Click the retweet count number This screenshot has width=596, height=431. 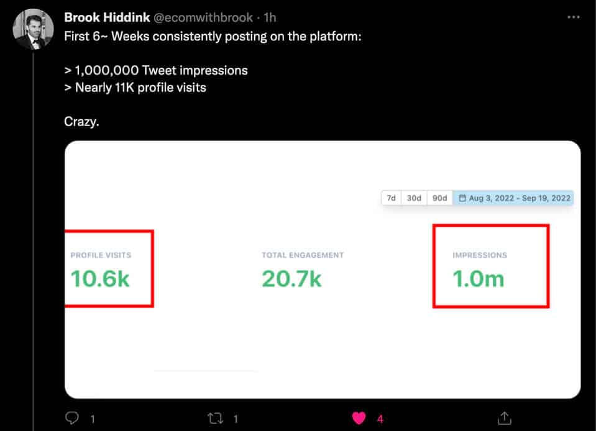236,419
